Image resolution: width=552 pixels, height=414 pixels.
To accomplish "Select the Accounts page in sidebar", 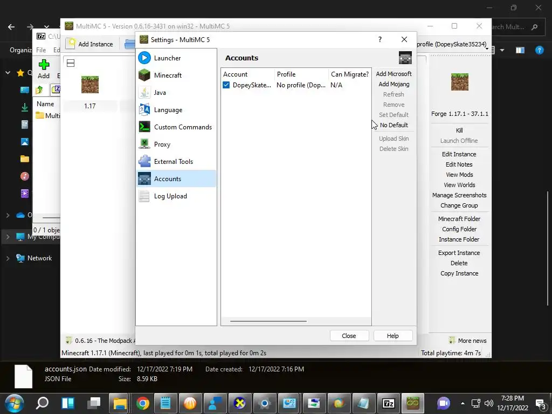I will pyautogui.click(x=176, y=179).
